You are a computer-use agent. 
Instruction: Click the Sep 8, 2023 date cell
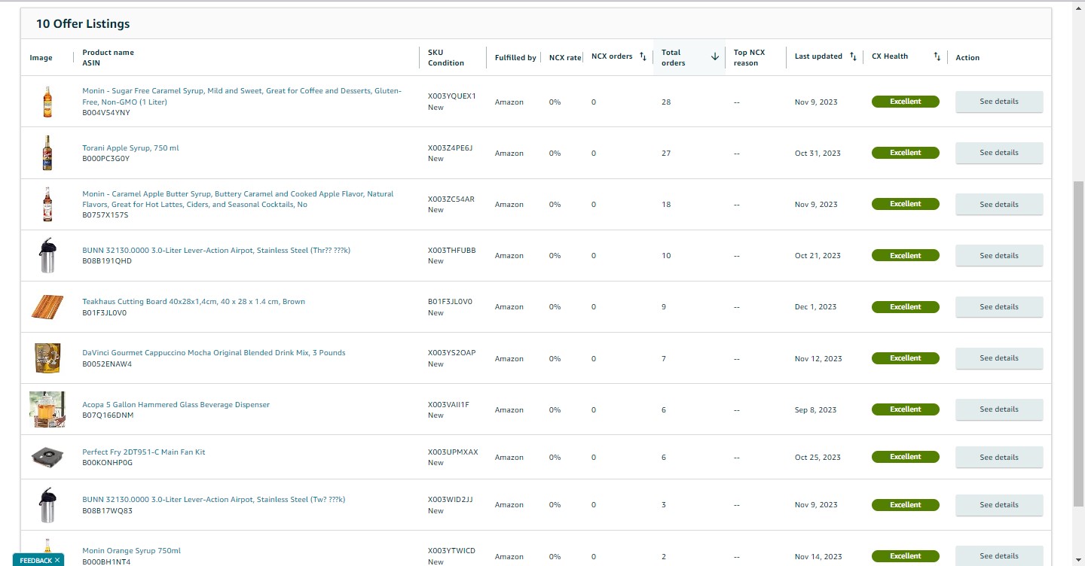tap(815, 410)
